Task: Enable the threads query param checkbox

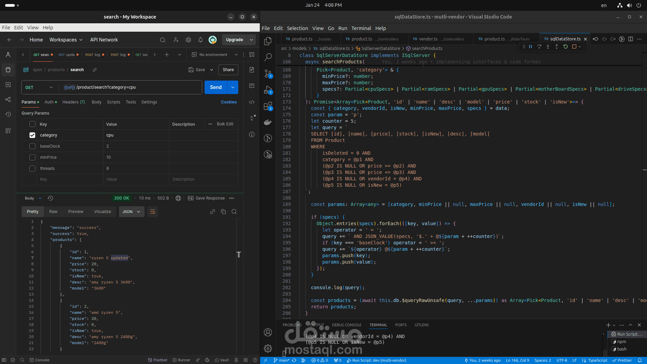Action: pyautogui.click(x=32, y=169)
